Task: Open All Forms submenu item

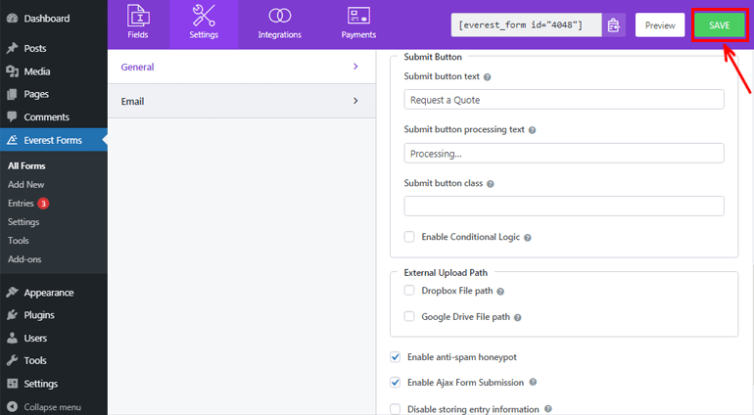Action: [26, 166]
